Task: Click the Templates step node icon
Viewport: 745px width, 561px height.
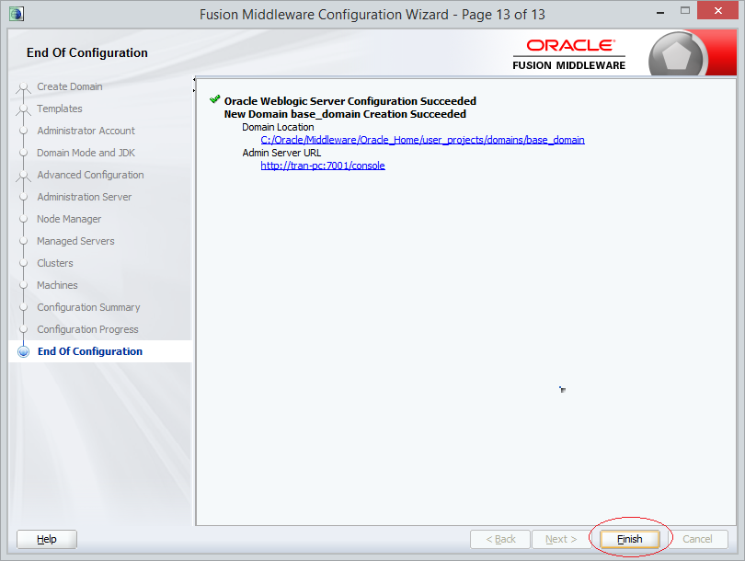Action: click(x=23, y=109)
